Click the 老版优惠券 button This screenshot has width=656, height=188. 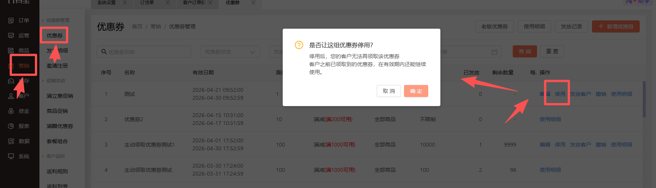495,26
